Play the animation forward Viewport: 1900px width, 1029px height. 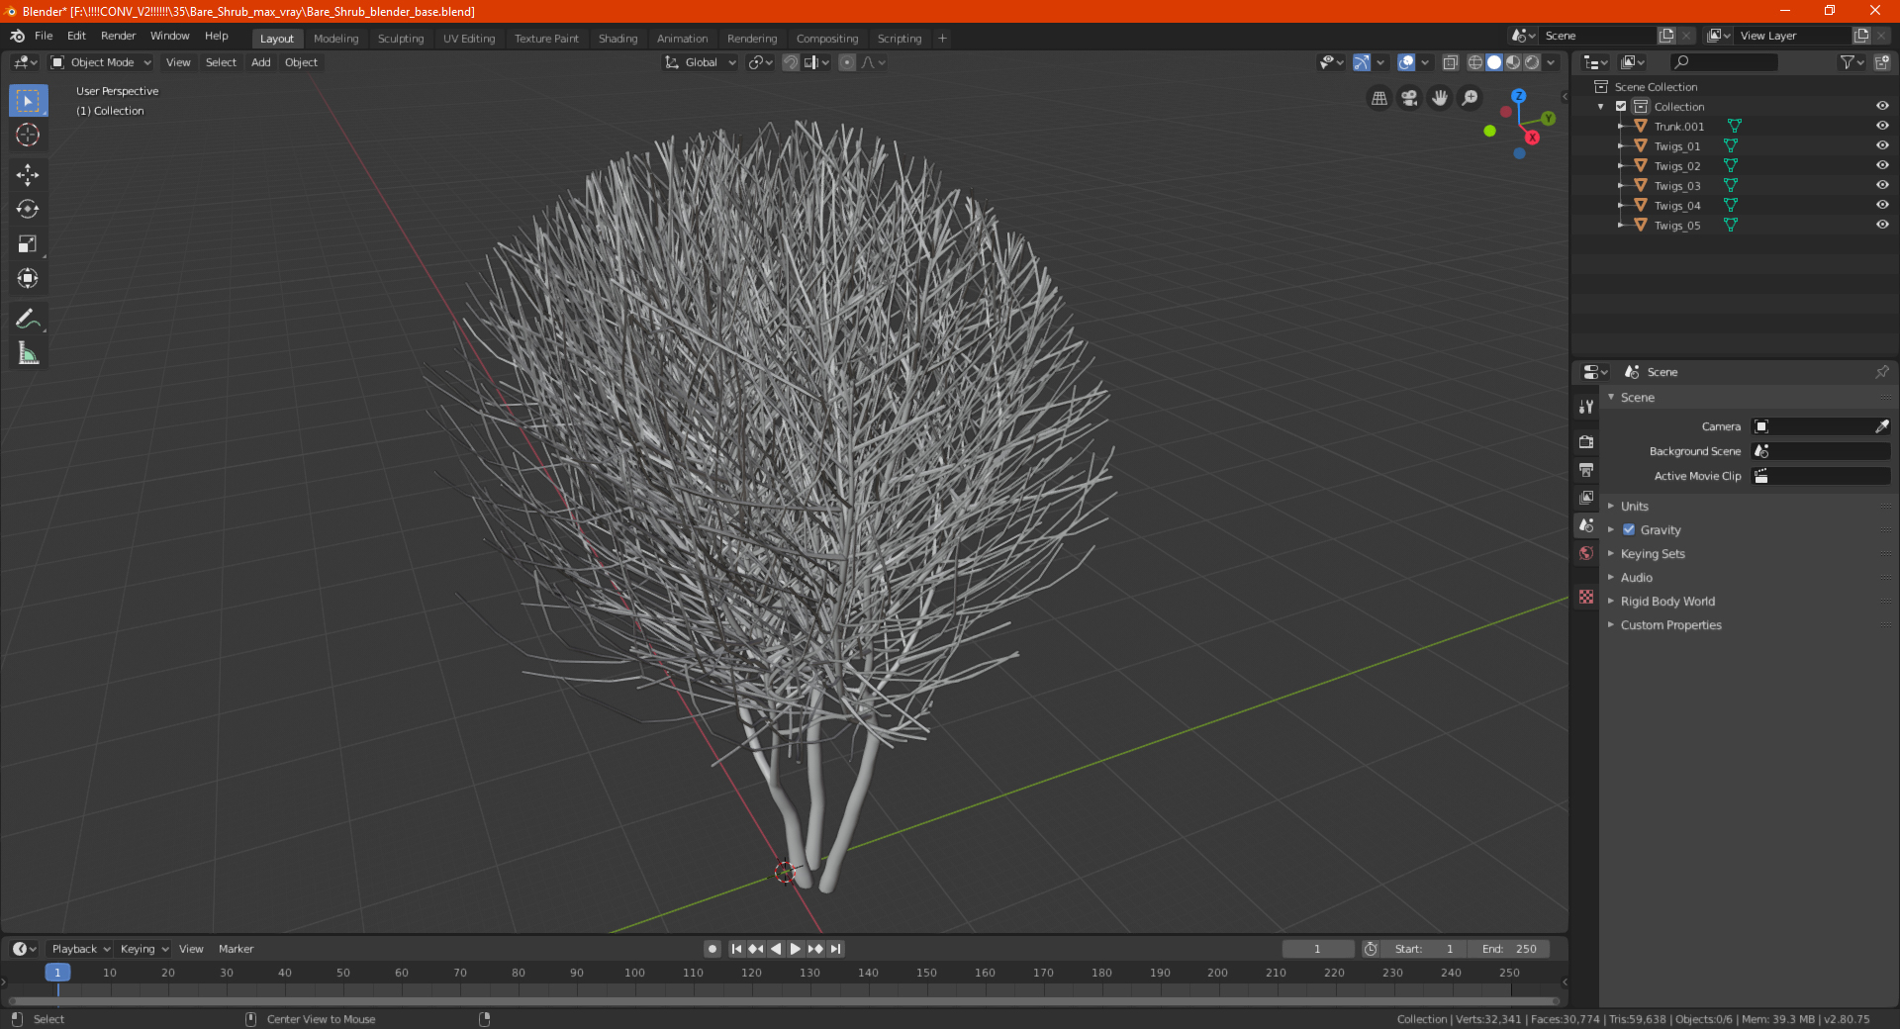coord(795,949)
